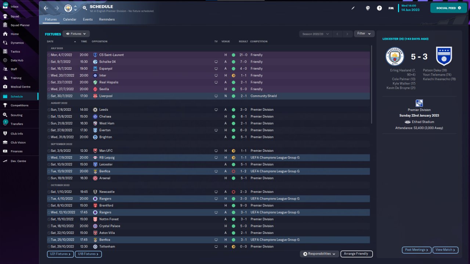Click the Arrange Friendly button
Viewport: 470px width, 264px height.
click(x=357, y=254)
